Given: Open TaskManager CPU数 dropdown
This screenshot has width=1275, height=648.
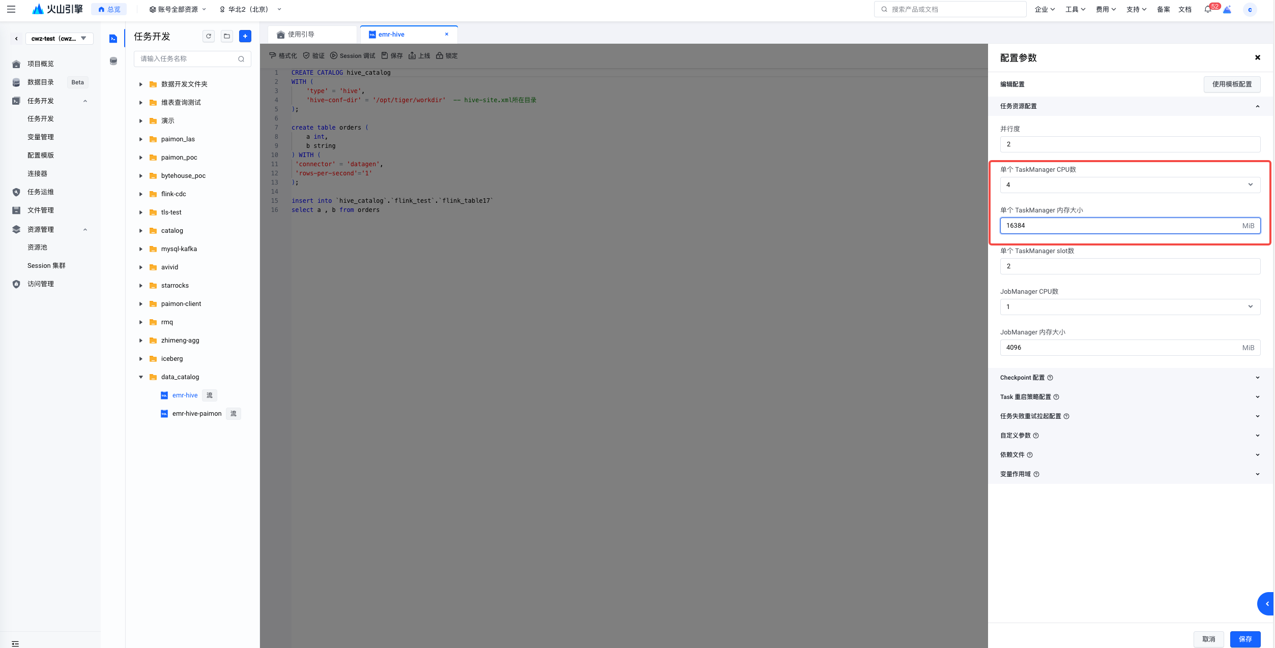Looking at the screenshot, I should pyautogui.click(x=1129, y=185).
